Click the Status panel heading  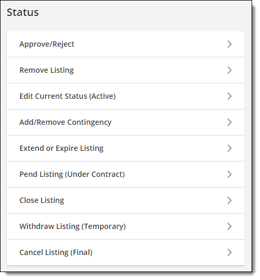(x=23, y=12)
